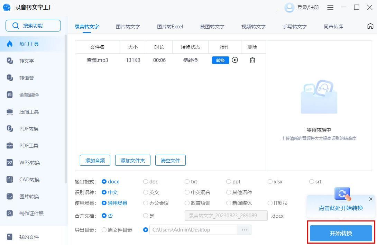Go to home via house icon
377x245 pixels.
coord(370,26)
